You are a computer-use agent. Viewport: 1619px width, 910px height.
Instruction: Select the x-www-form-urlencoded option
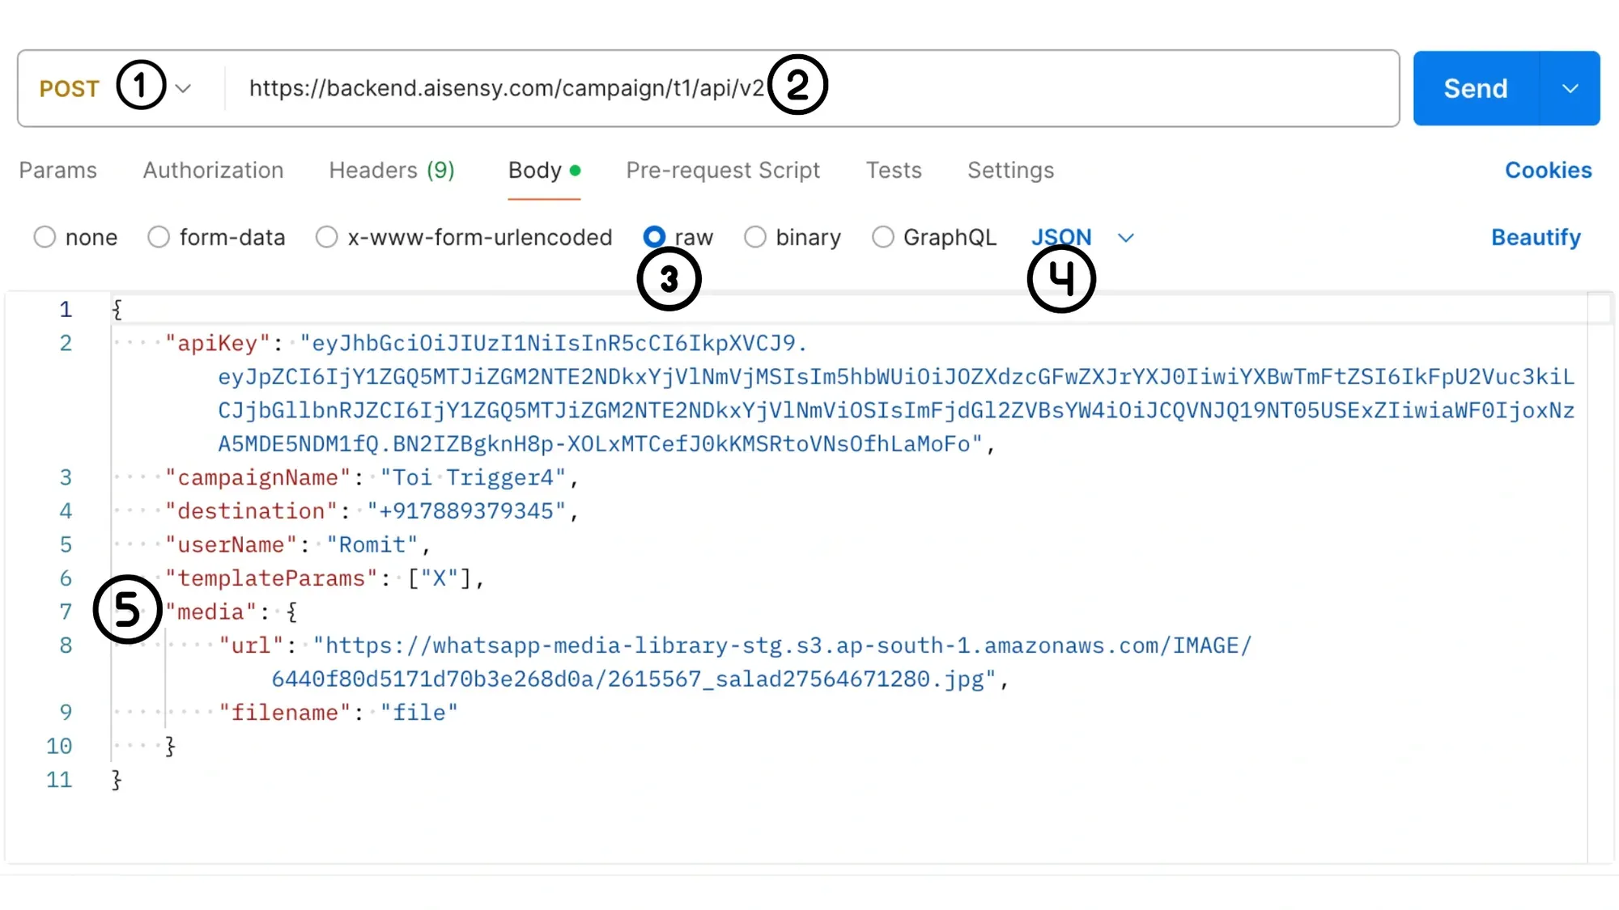pyautogui.click(x=327, y=236)
